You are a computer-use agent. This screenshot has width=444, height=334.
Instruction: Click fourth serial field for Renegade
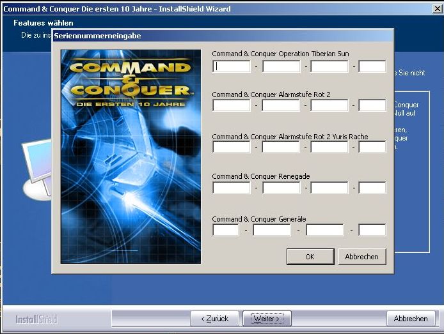coord(372,188)
